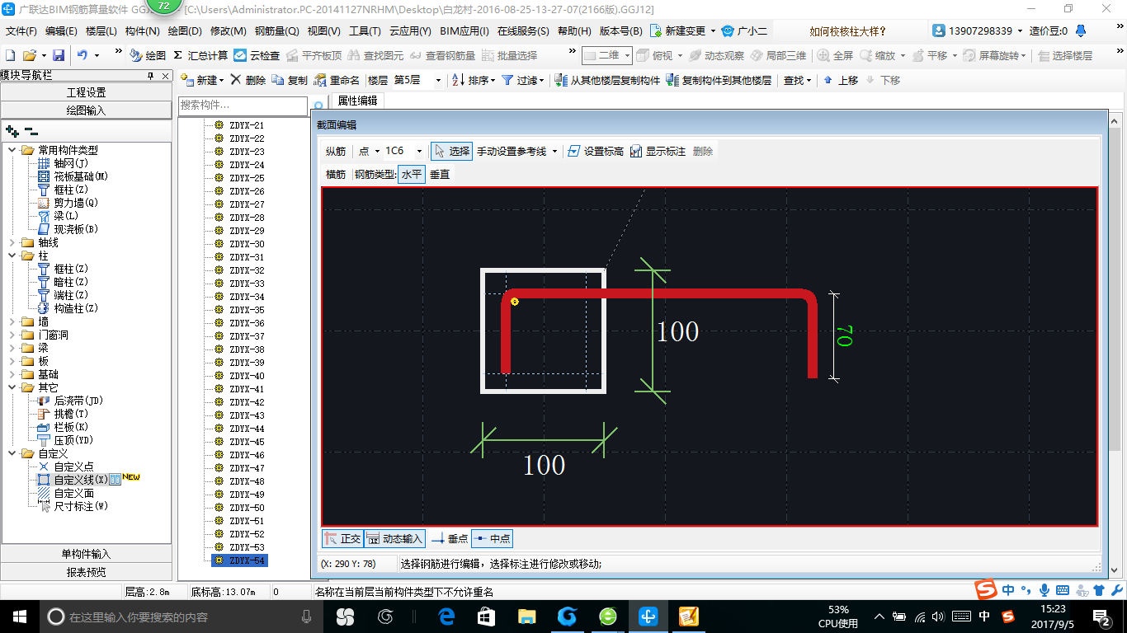Select 垂直 vertical rebar type

[440, 174]
